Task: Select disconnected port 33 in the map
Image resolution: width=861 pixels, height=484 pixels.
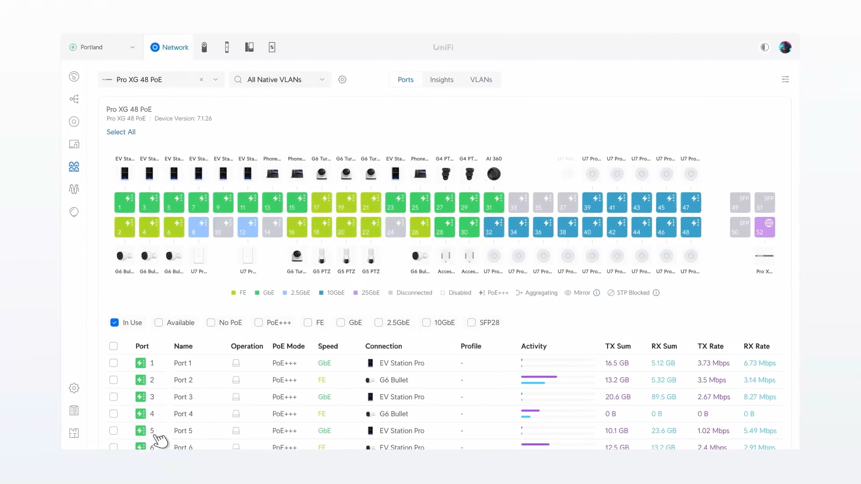Action: pyautogui.click(x=518, y=203)
